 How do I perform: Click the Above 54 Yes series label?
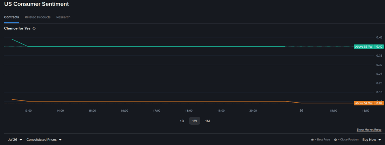coord(364,103)
